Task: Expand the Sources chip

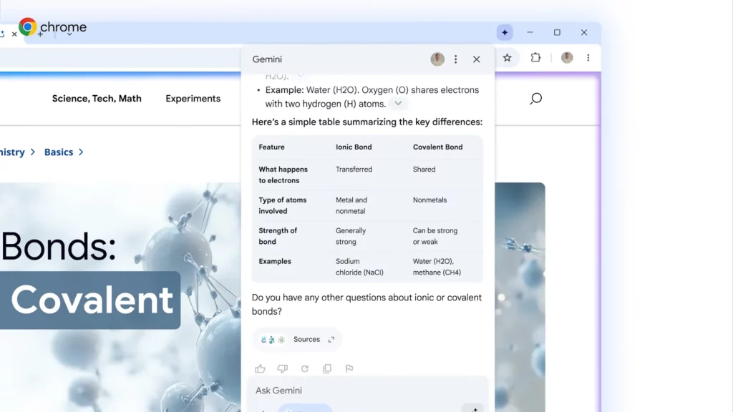Action: [x=297, y=340]
